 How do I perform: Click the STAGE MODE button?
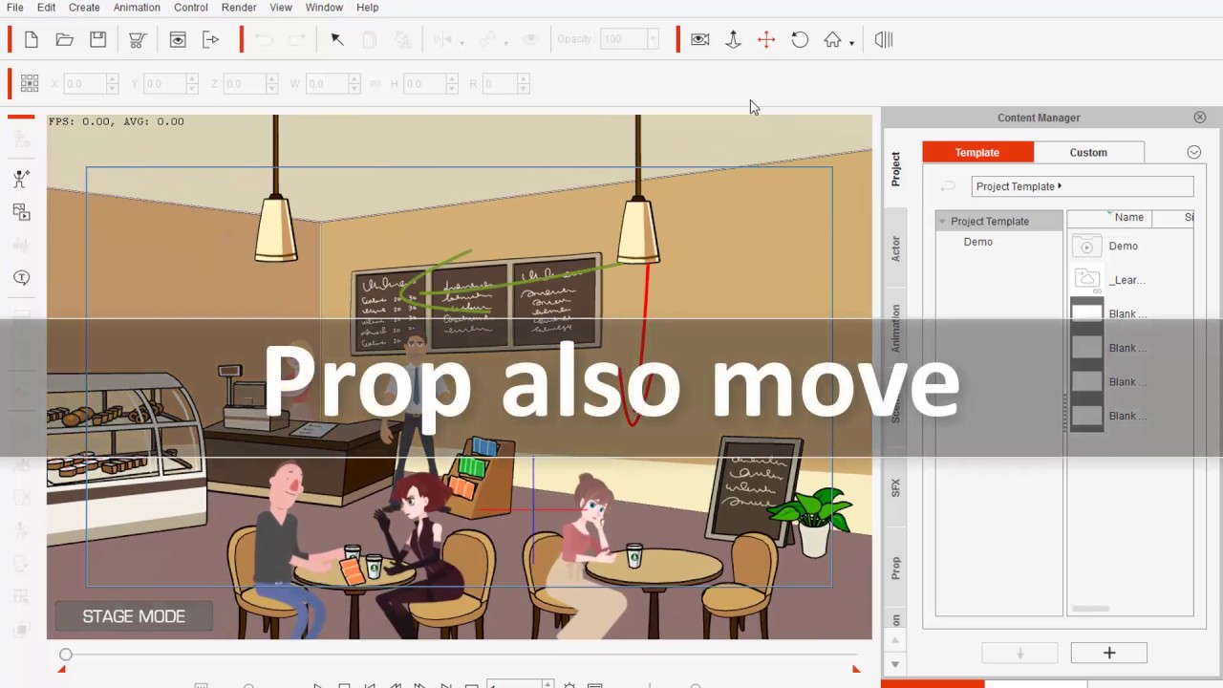tap(134, 616)
